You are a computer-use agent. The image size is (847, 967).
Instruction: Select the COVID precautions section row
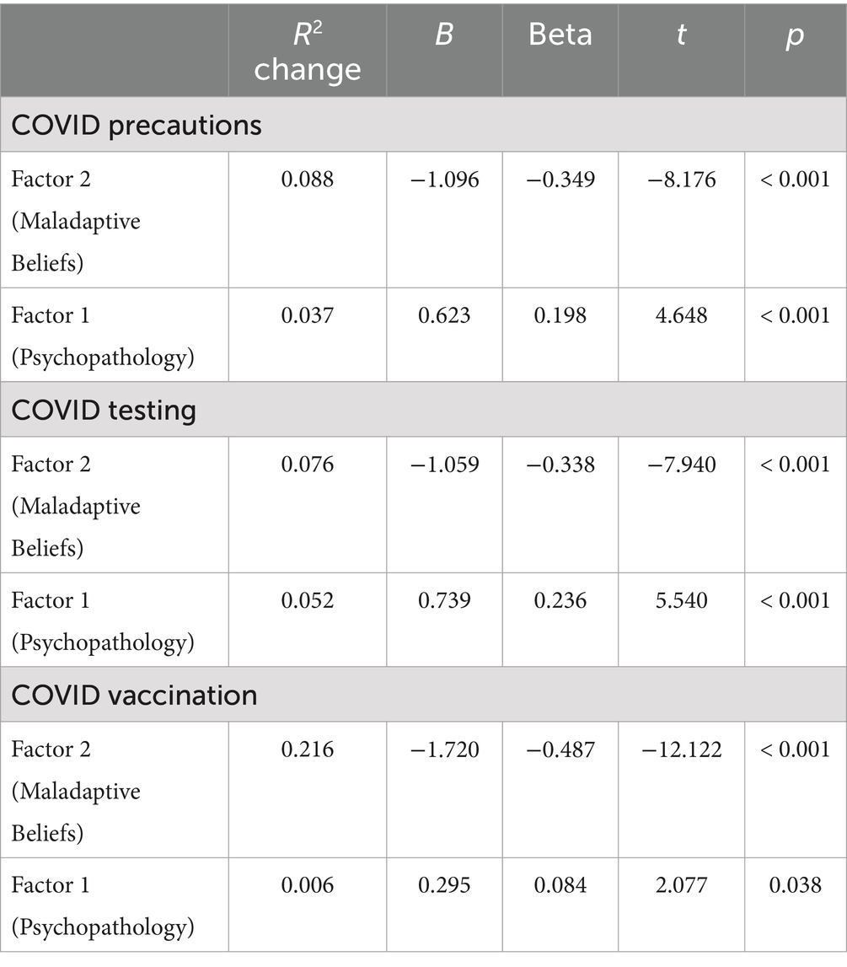(137, 125)
